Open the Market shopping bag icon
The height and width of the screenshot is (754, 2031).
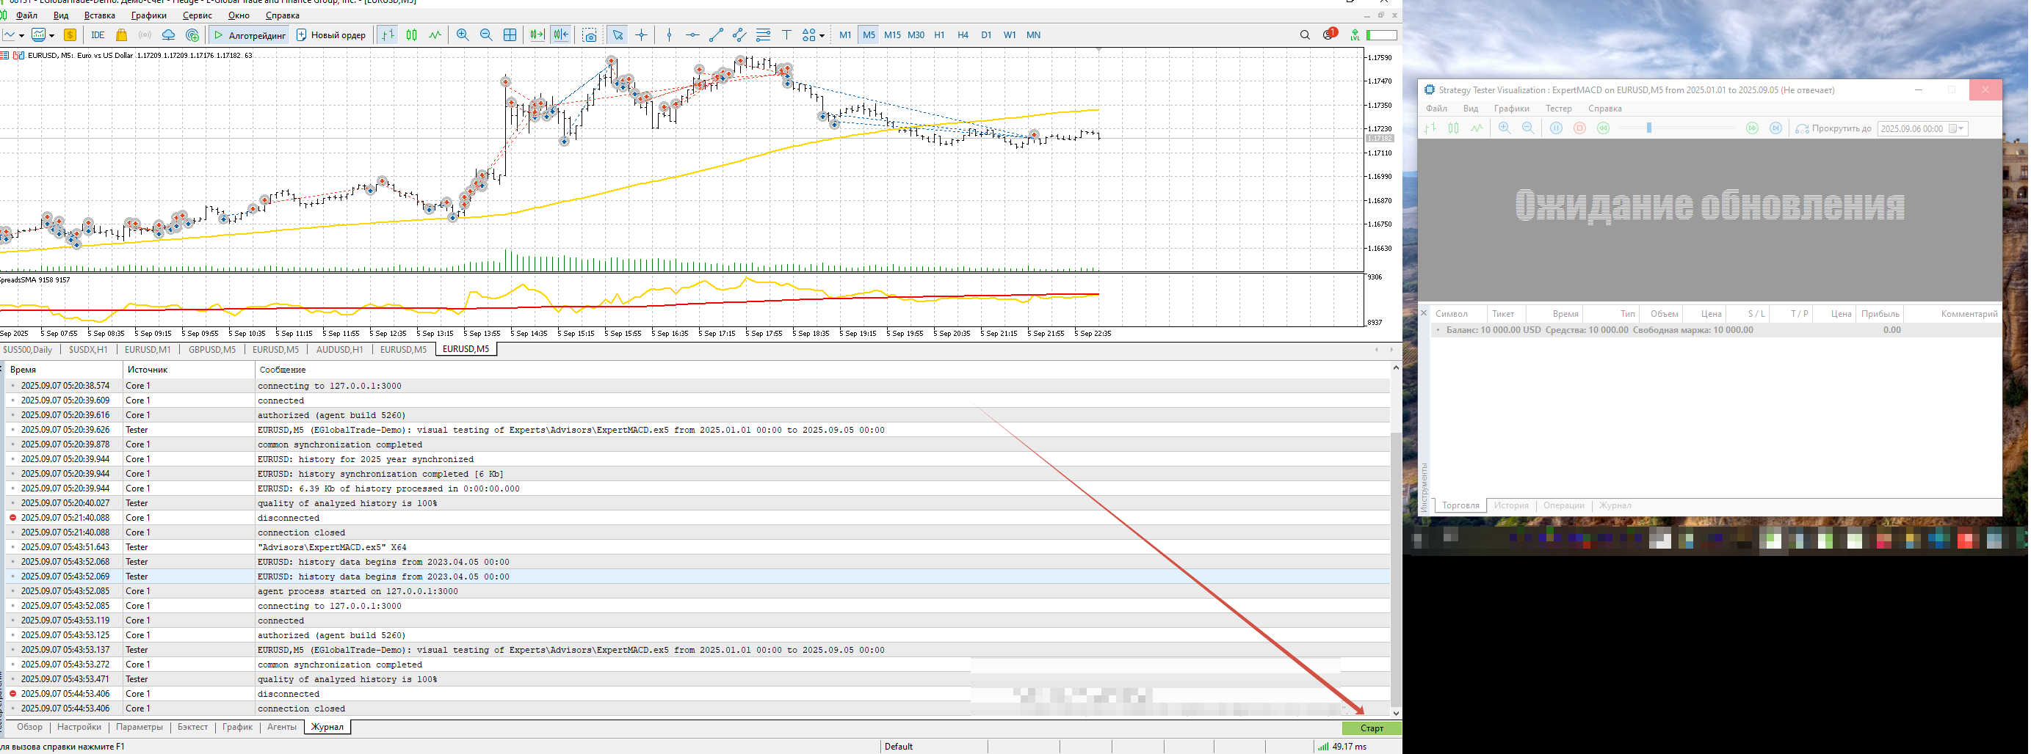(x=121, y=34)
